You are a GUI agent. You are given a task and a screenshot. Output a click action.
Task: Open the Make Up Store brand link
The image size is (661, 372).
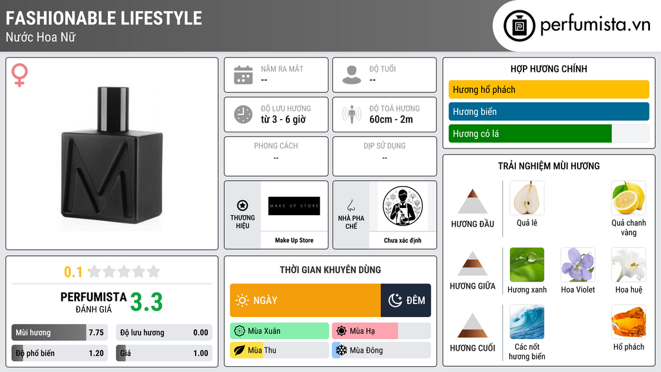(x=294, y=240)
